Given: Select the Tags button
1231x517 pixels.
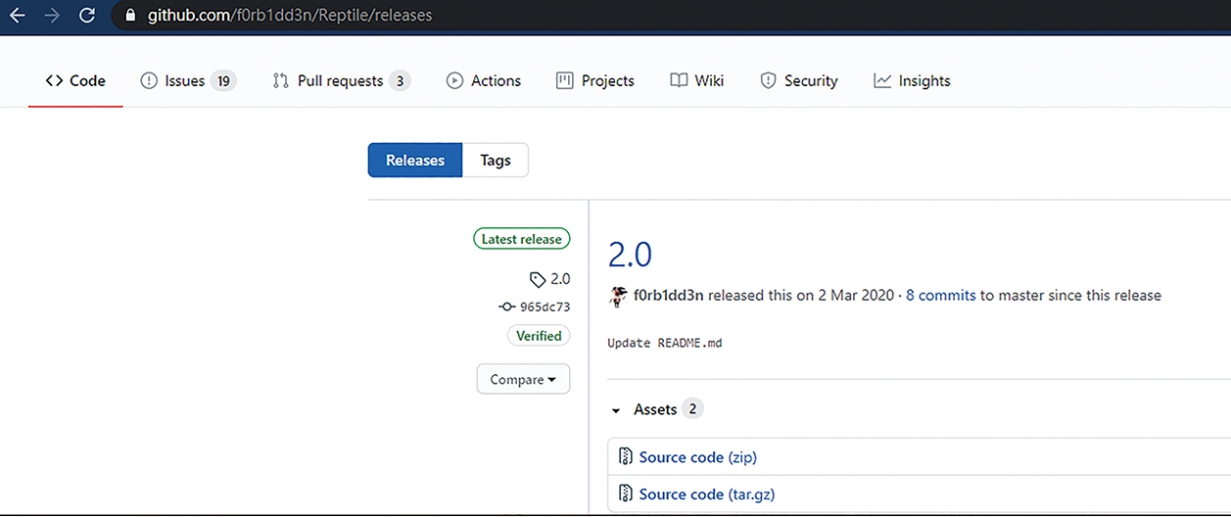Looking at the screenshot, I should coord(496,161).
